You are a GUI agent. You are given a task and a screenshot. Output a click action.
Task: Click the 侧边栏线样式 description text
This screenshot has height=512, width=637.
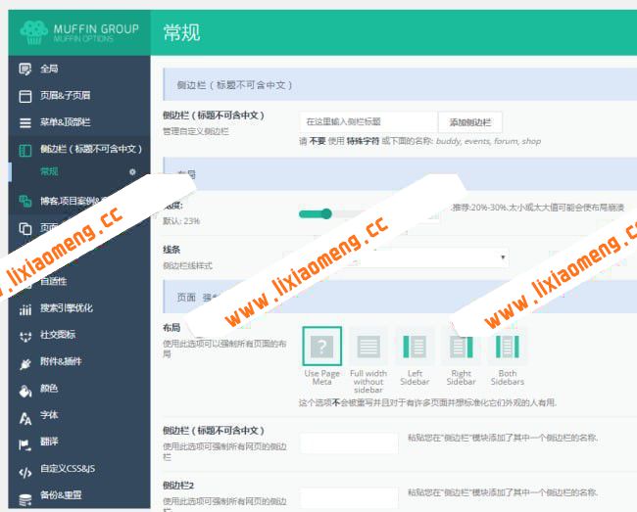coord(187,266)
